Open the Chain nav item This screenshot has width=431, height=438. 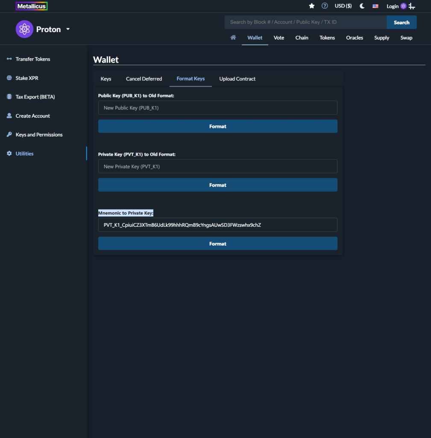click(x=302, y=38)
